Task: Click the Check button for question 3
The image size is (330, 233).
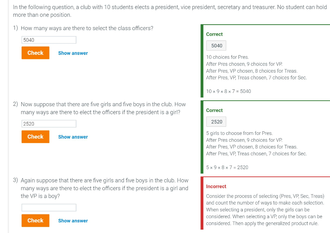Action: tap(35, 220)
